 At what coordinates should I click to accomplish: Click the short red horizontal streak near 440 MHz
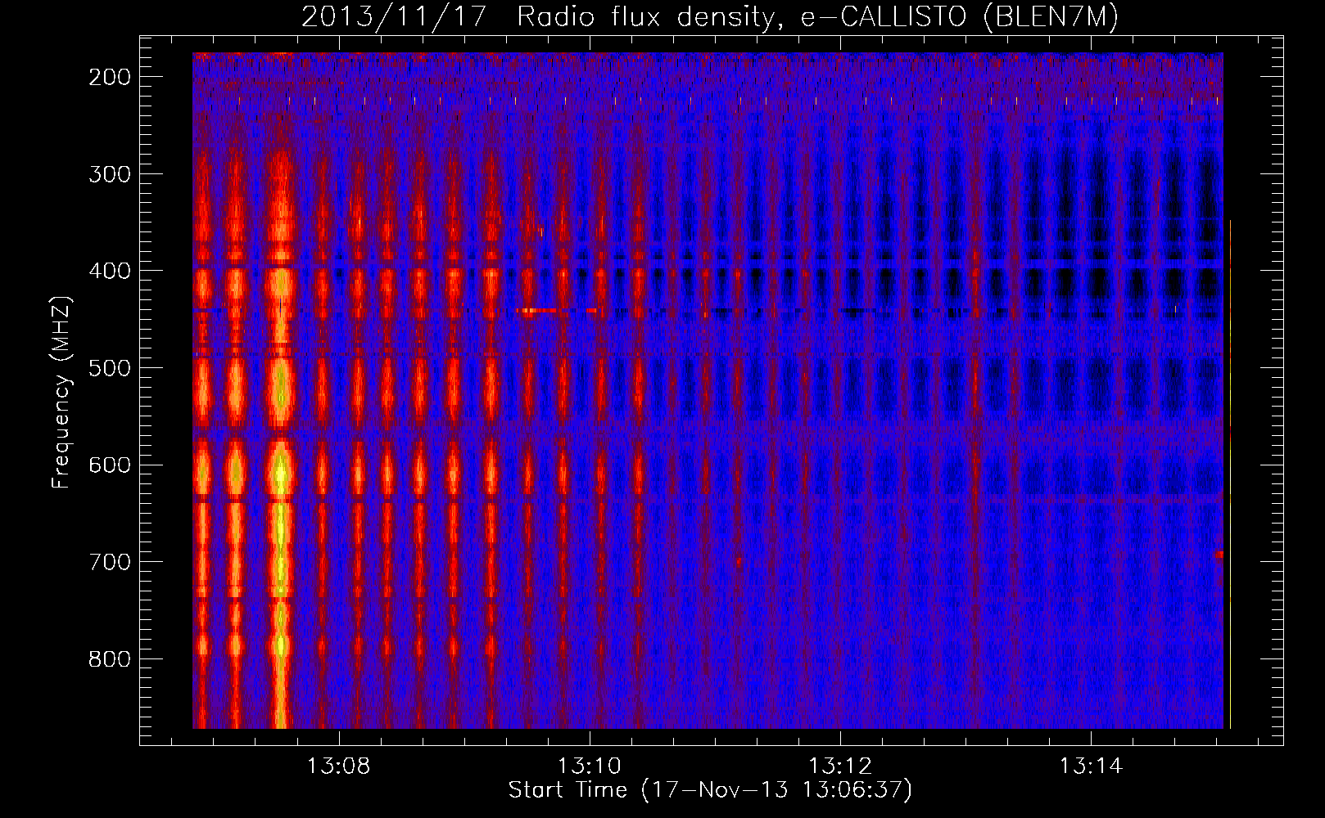tap(538, 311)
